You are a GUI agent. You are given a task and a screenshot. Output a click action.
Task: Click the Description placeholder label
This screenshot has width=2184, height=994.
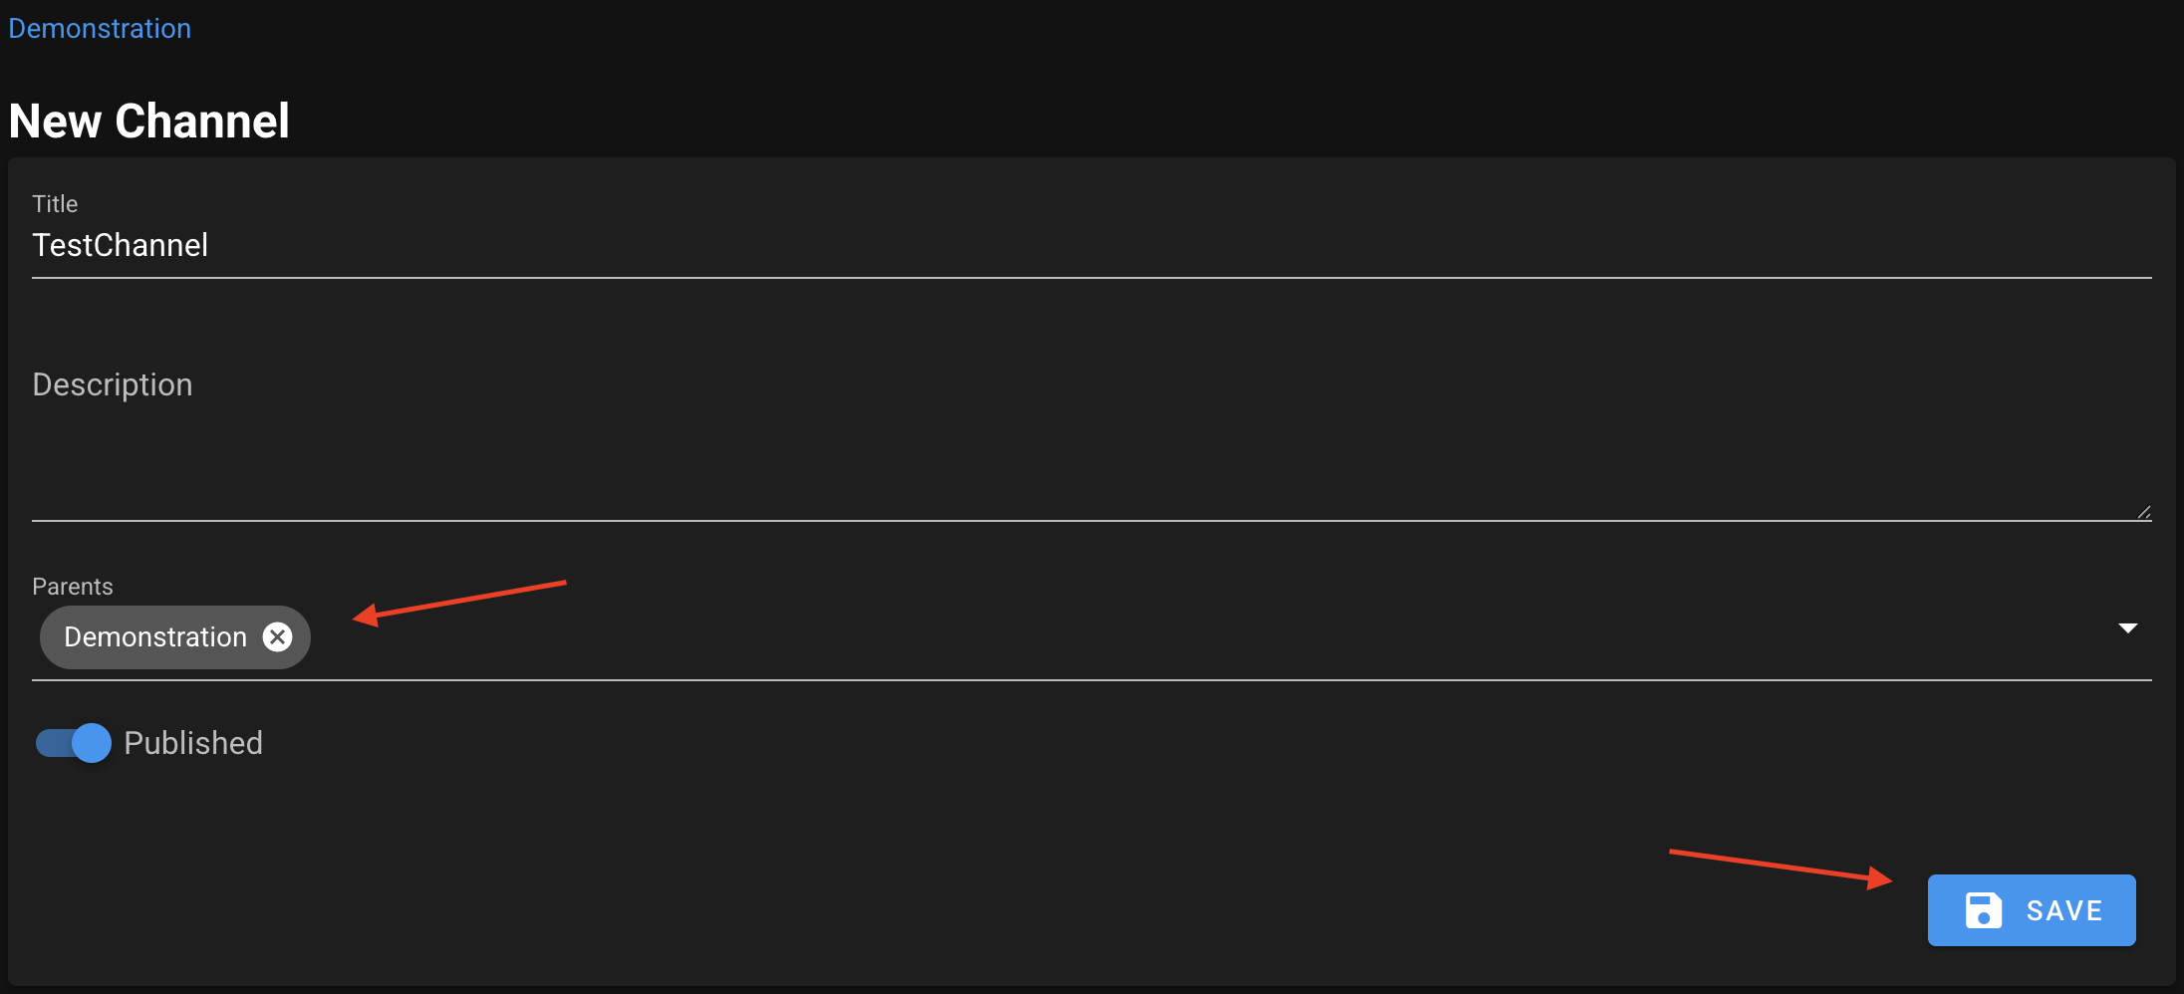[x=113, y=384]
